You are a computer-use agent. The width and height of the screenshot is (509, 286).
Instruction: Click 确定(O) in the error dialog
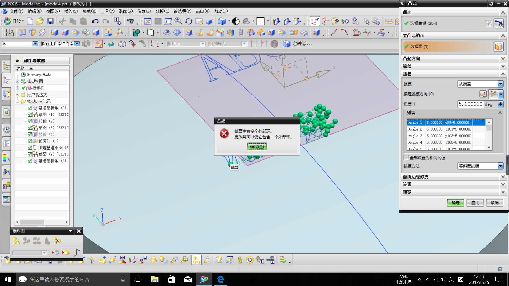tap(257, 146)
